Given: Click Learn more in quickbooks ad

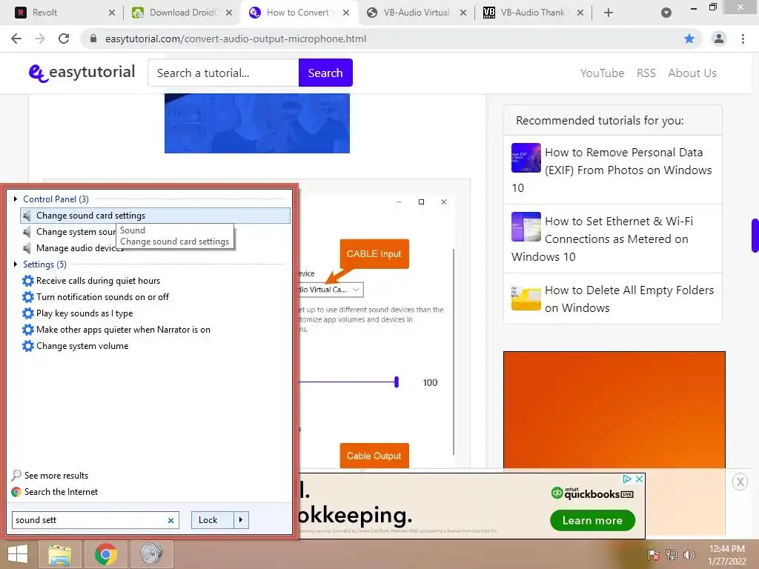Looking at the screenshot, I should (x=592, y=520).
